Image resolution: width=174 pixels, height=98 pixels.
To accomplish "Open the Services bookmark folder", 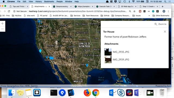I will pos(75,16).
